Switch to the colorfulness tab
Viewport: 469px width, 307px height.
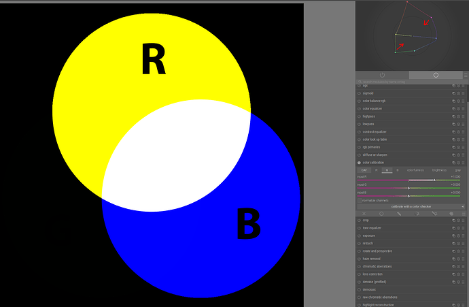(415, 170)
